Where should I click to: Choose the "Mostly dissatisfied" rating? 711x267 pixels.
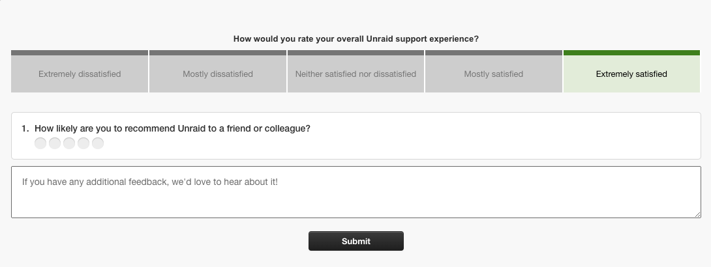(218, 74)
